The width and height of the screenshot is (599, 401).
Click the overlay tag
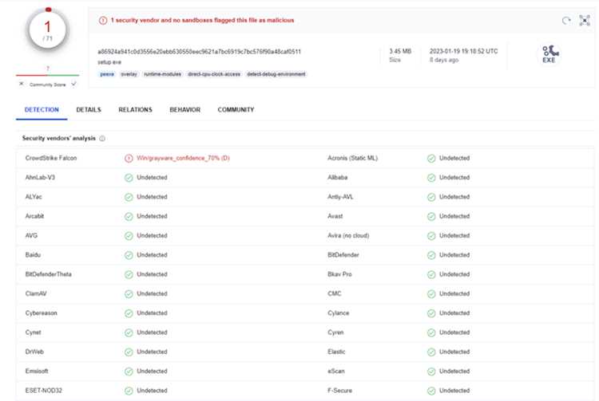point(129,74)
